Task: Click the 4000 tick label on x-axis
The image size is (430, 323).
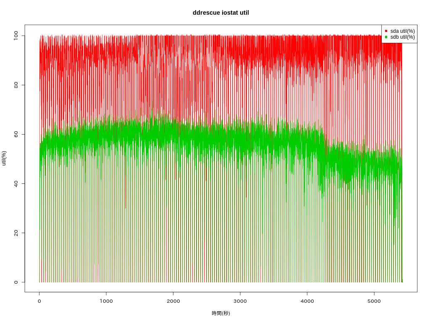Action: coord(307,301)
